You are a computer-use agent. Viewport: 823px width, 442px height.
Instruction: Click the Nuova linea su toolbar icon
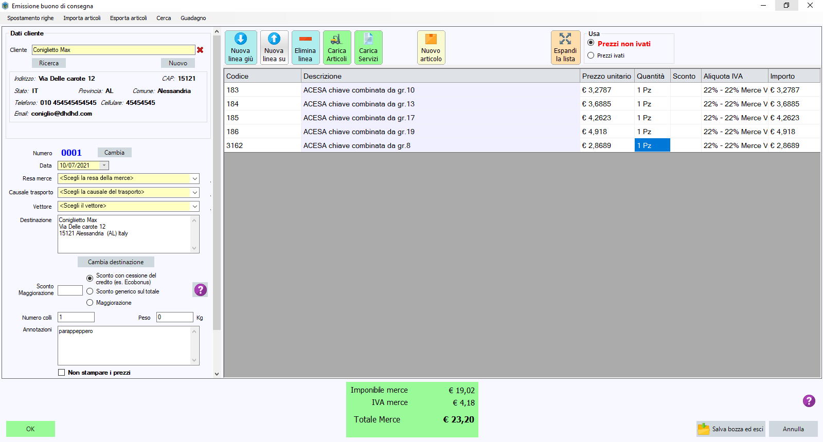274,47
